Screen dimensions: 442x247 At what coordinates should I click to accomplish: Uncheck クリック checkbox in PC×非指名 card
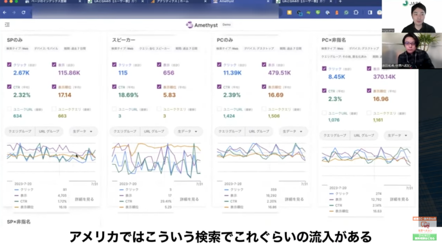[x=324, y=68]
